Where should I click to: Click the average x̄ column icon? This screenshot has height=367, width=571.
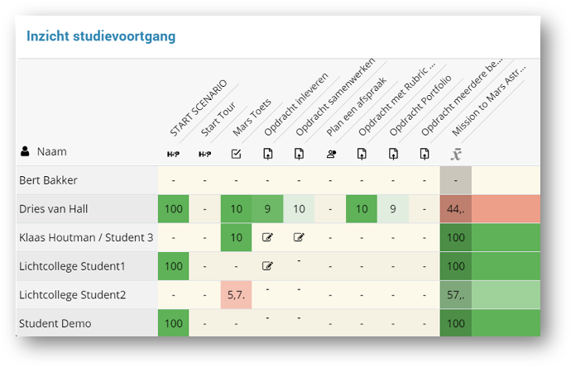[x=455, y=154]
